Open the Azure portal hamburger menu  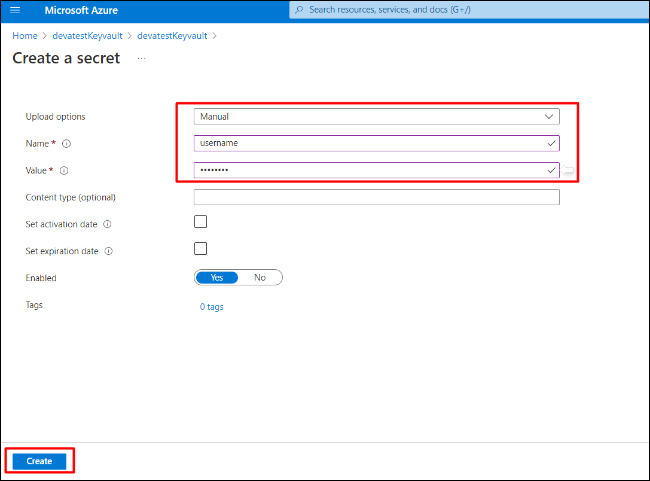(15, 10)
